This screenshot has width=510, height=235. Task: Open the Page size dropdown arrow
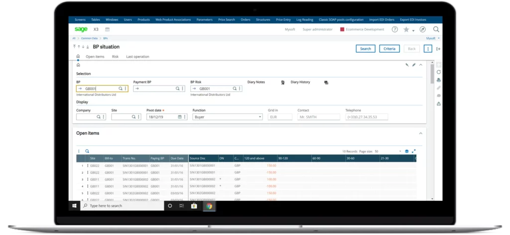pyautogui.click(x=400, y=152)
